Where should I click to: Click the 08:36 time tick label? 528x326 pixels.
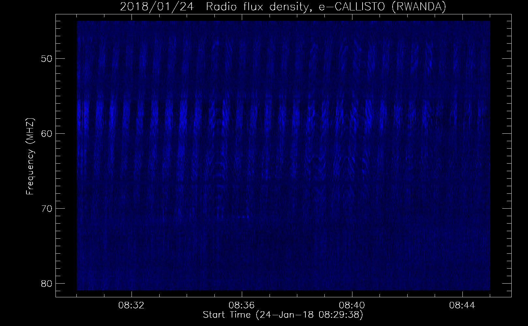(242, 305)
